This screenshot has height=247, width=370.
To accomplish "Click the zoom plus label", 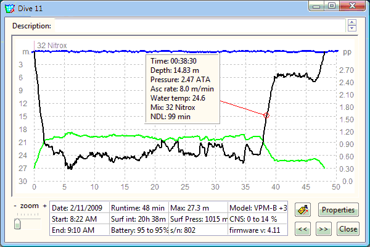I will pos(44,206).
